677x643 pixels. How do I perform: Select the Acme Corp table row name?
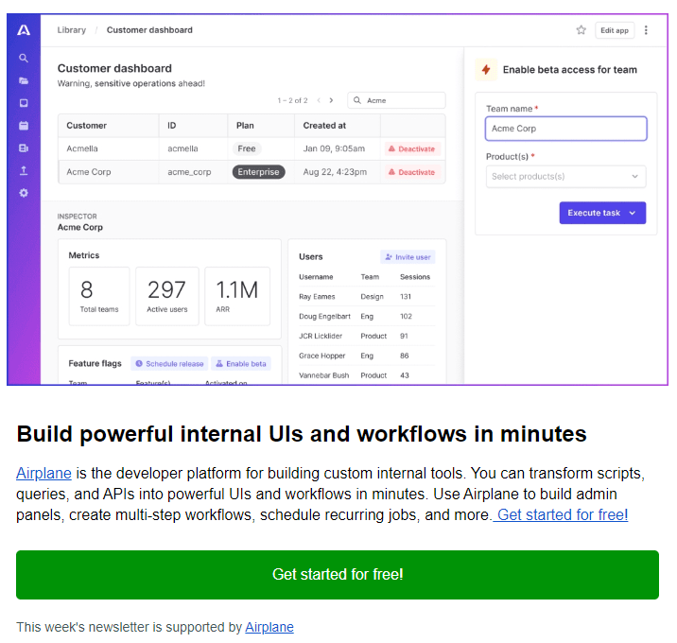tap(89, 172)
